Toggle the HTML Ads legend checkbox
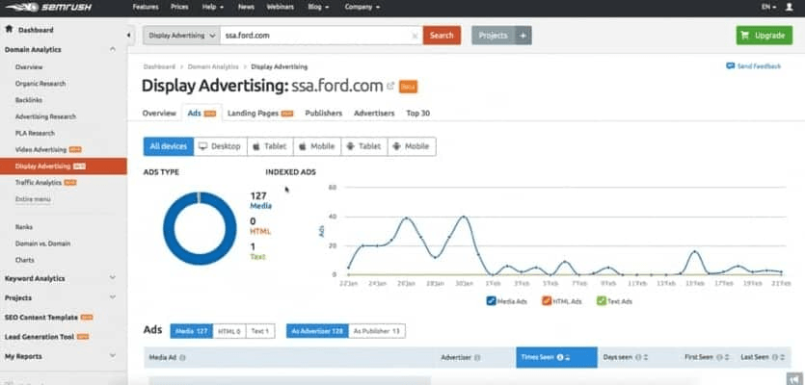Viewport: 805px width, 385px height. [x=547, y=301]
